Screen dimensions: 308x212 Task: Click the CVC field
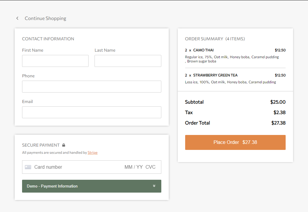pyautogui.click(x=151, y=167)
